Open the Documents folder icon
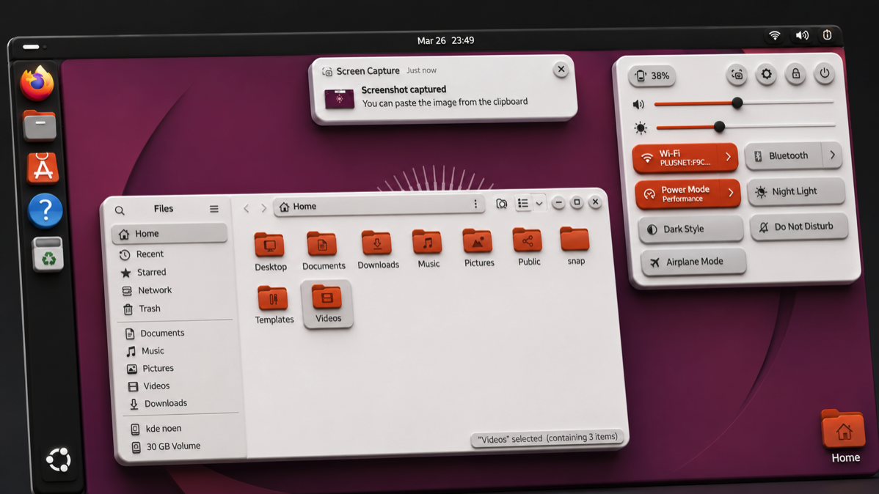The height and width of the screenshot is (494, 879). pyautogui.click(x=322, y=244)
